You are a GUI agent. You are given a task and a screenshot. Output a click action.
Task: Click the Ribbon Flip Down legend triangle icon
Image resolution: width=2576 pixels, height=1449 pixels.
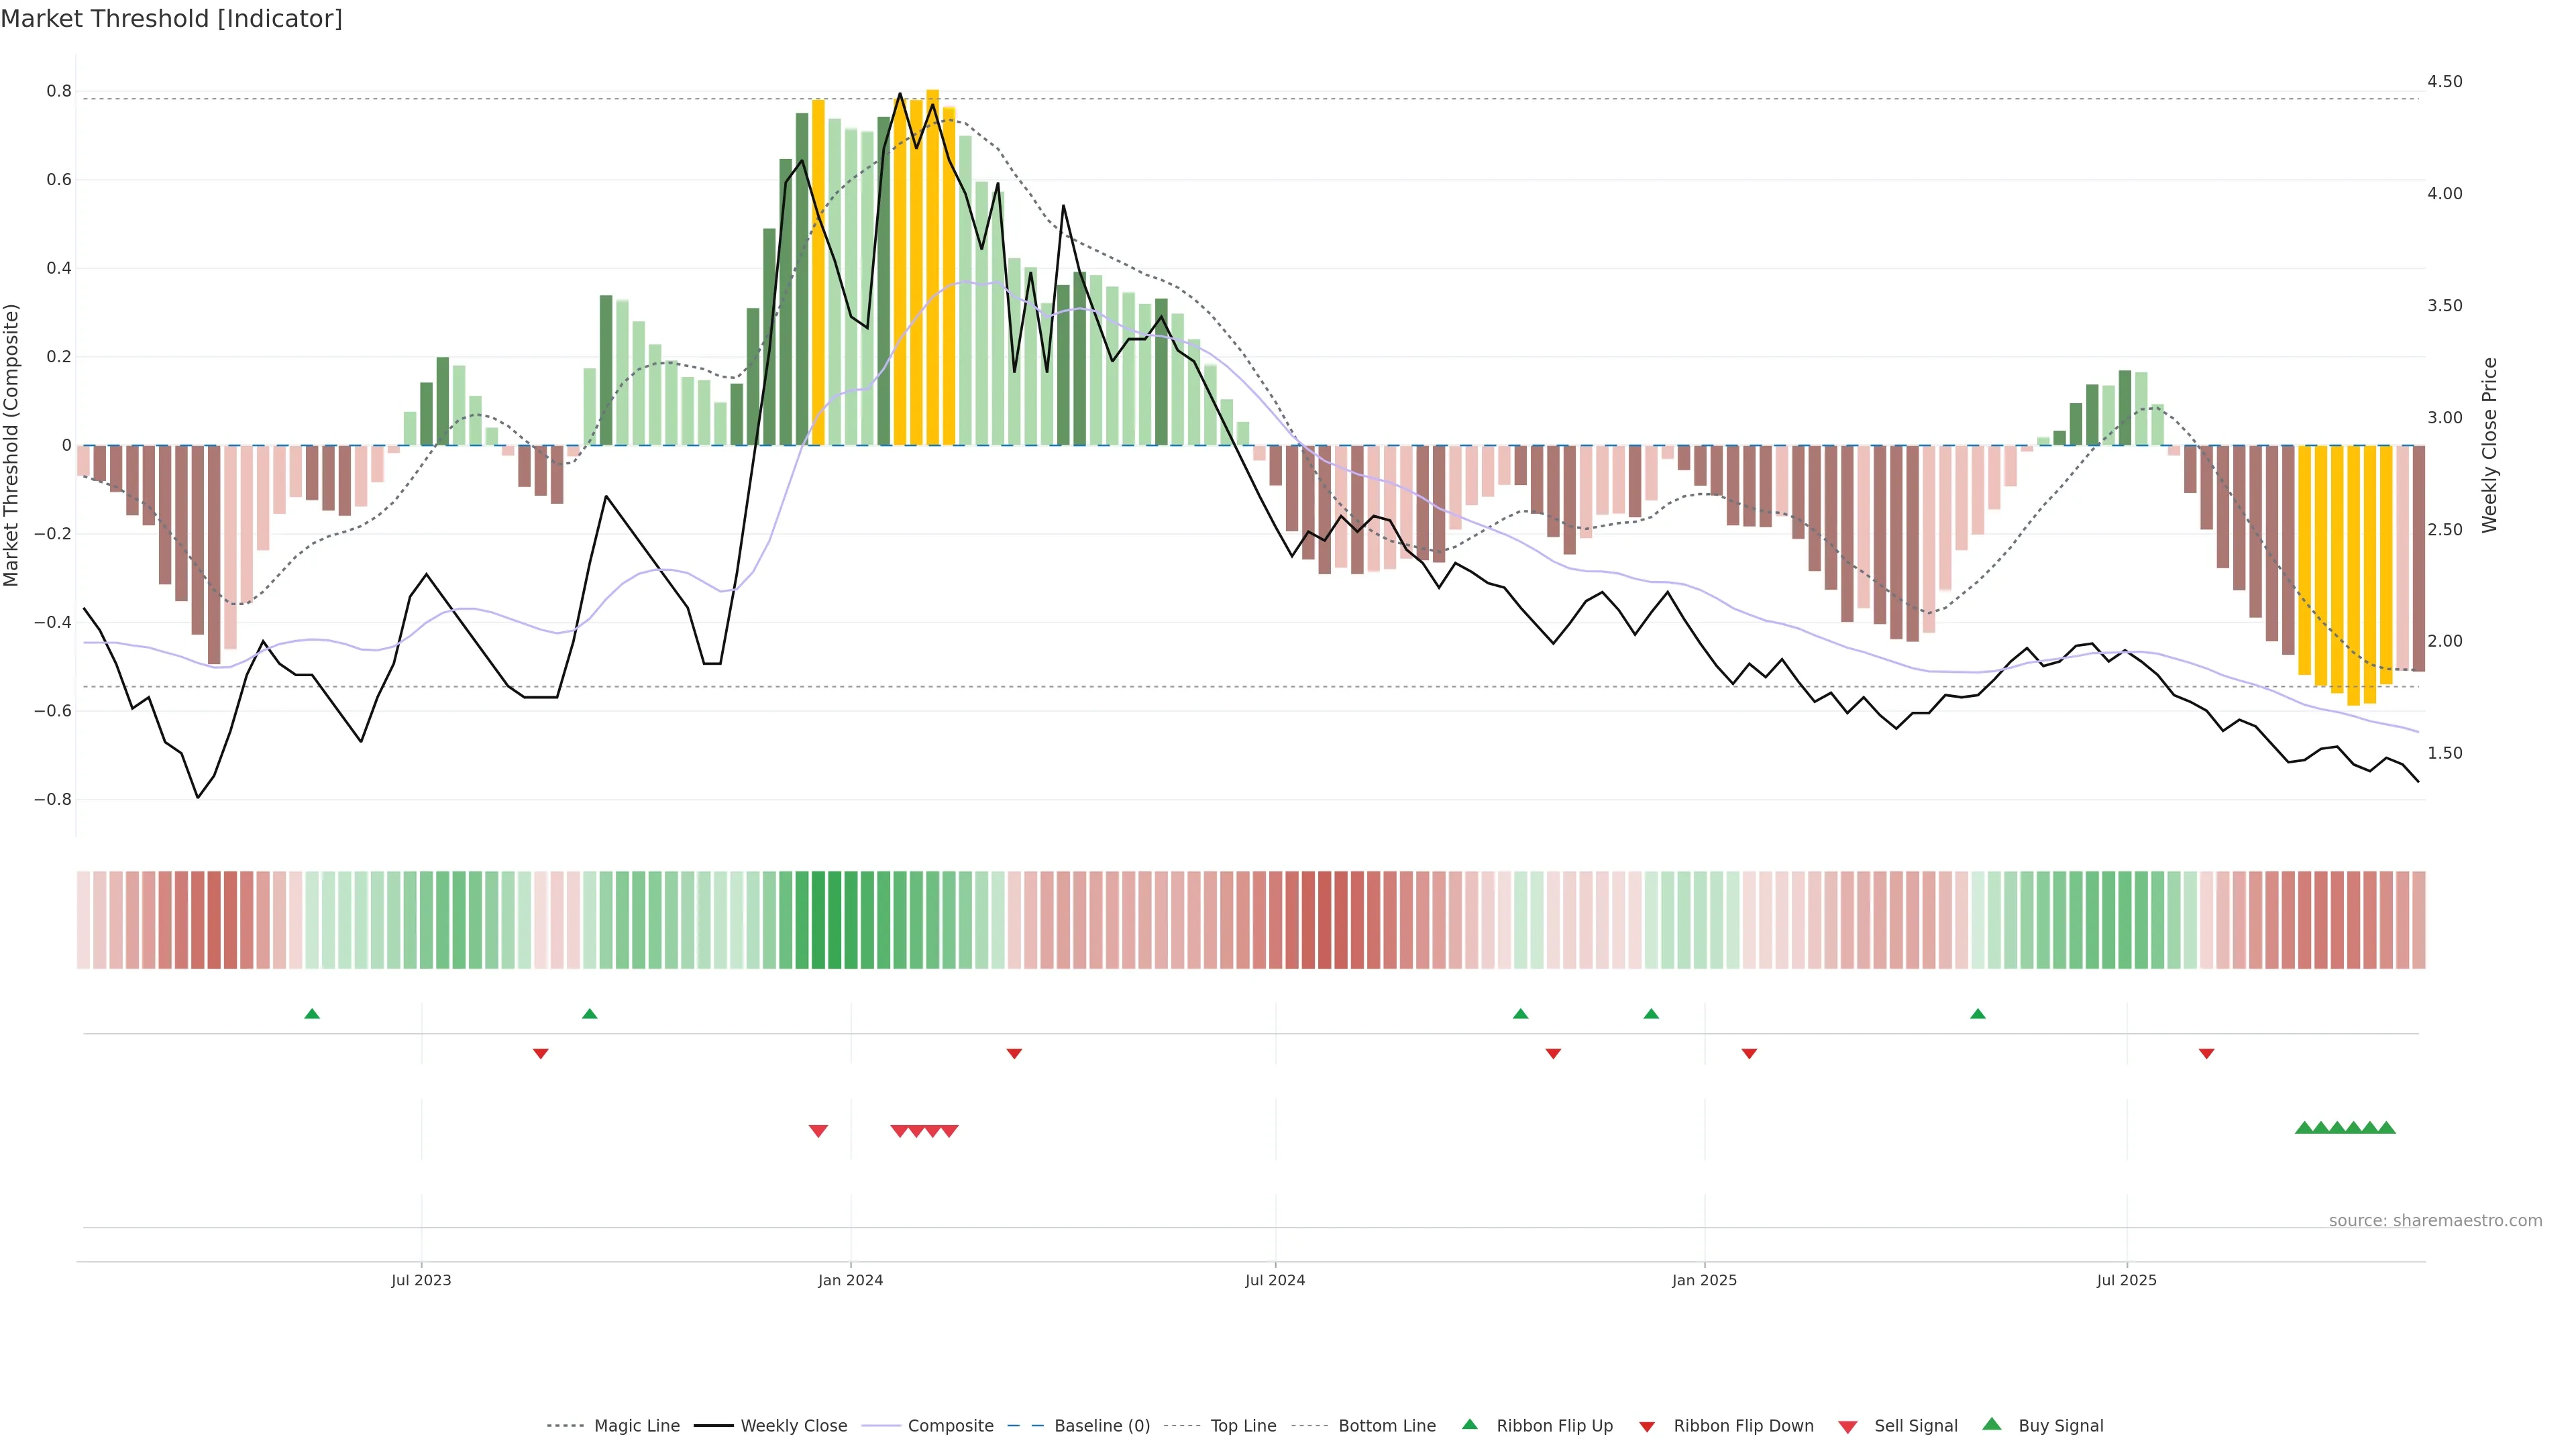pyautogui.click(x=1646, y=1426)
